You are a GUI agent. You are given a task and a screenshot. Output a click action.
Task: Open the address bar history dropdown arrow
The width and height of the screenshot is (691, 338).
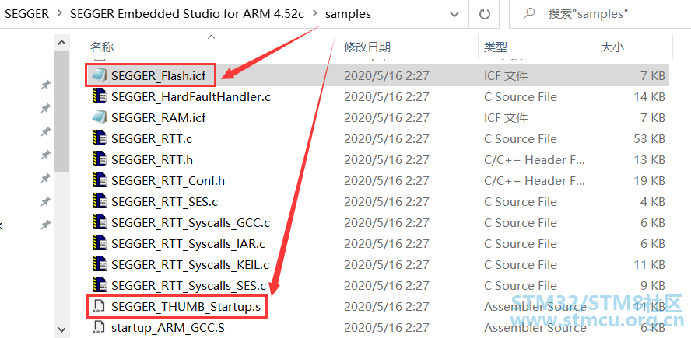(454, 15)
